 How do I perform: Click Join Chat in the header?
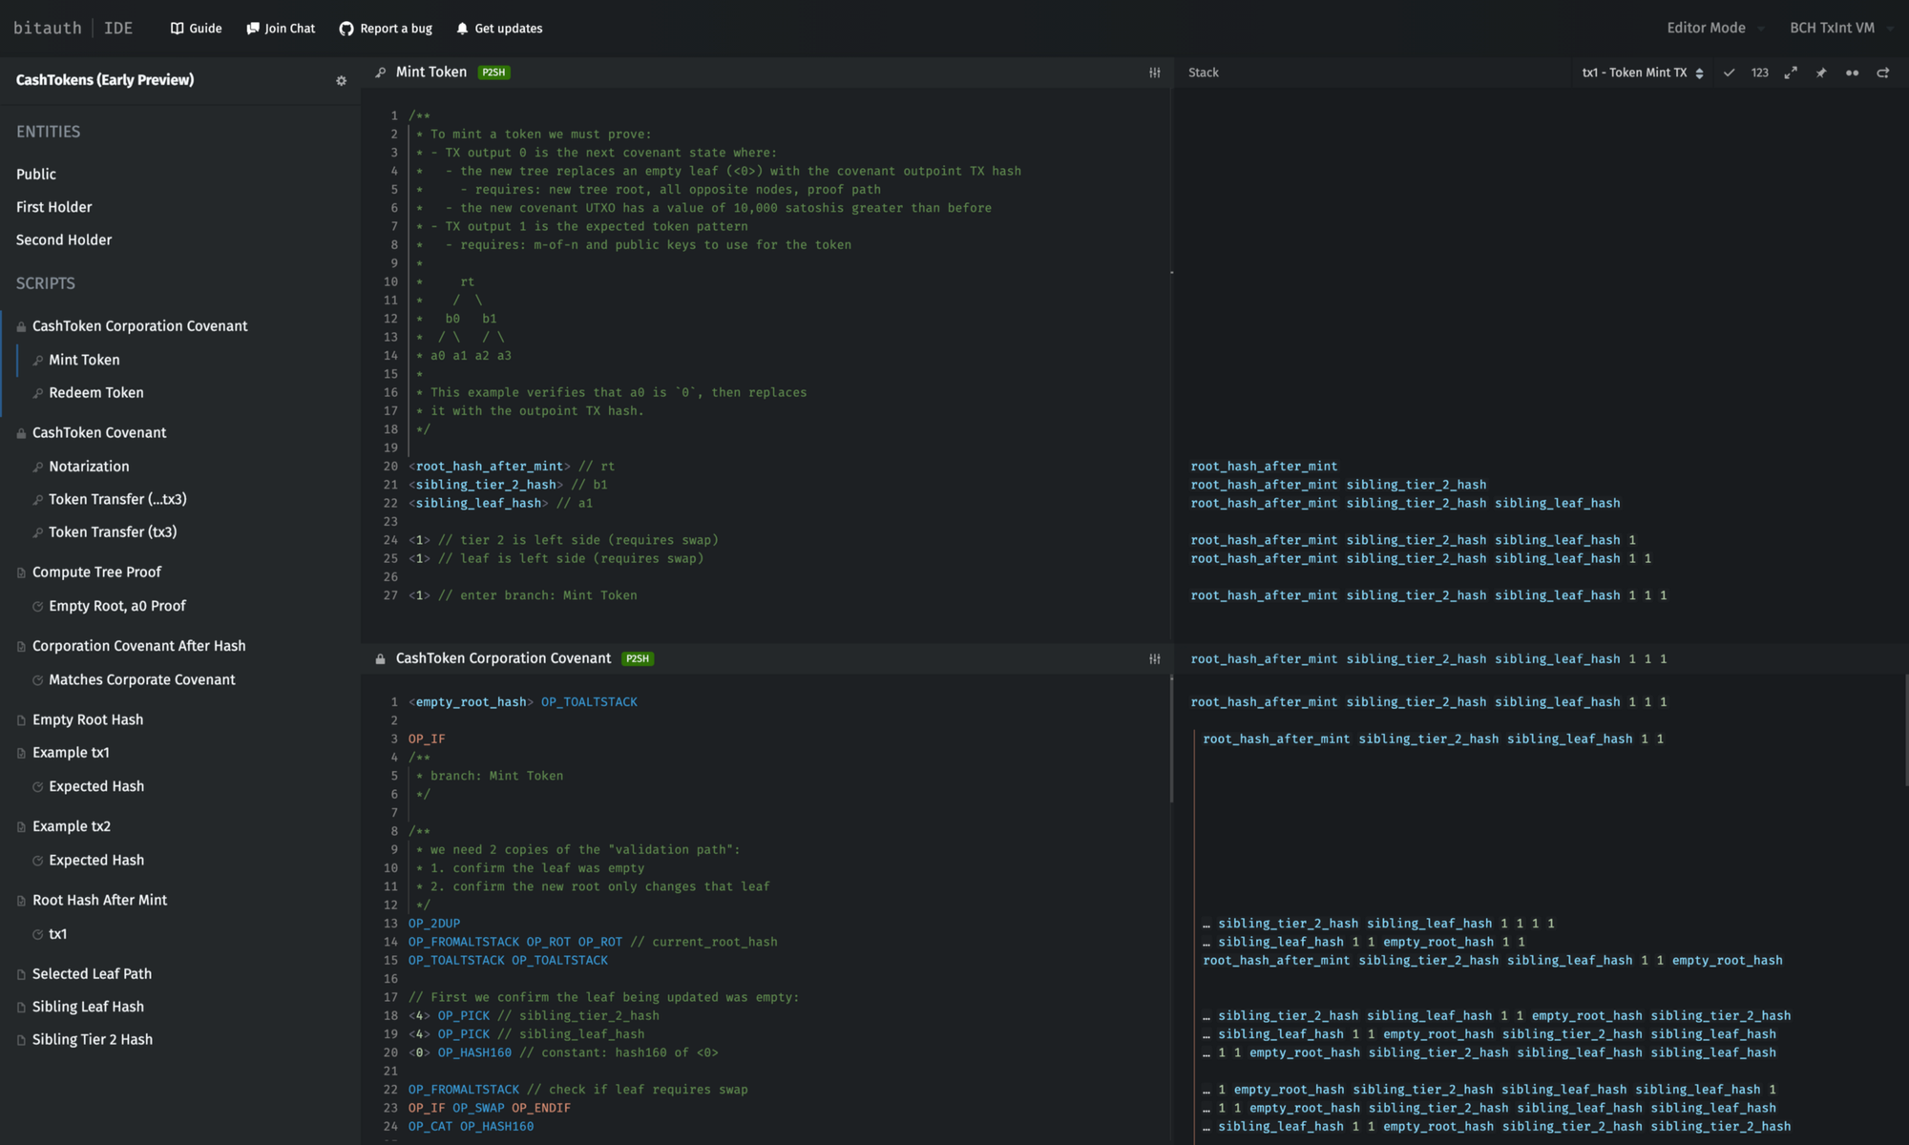point(281,29)
